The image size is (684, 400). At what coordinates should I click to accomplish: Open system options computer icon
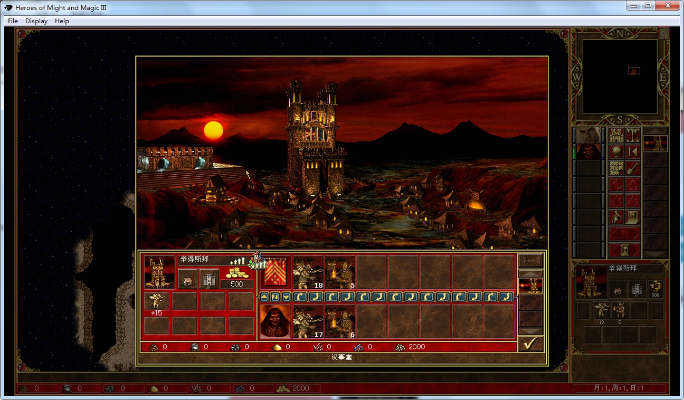click(x=633, y=217)
